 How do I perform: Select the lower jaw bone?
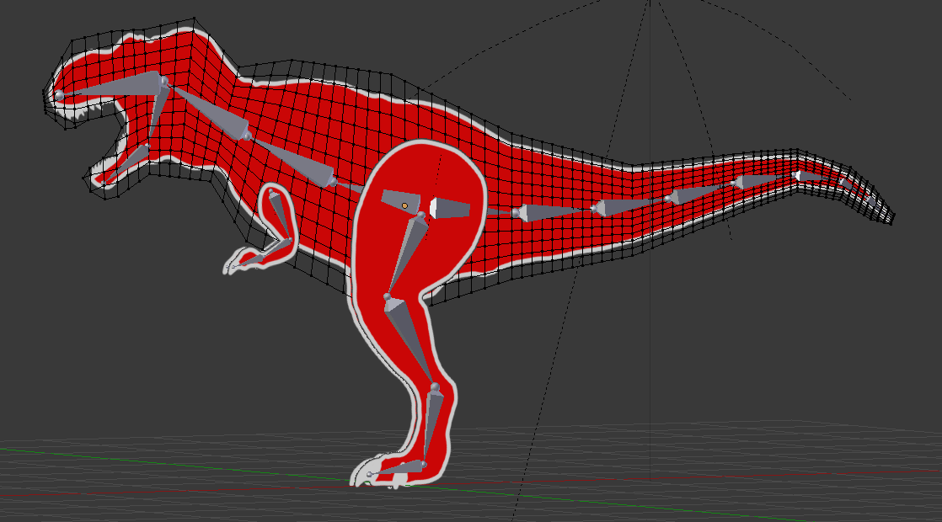pyautogui.click(x=126, y=161)
